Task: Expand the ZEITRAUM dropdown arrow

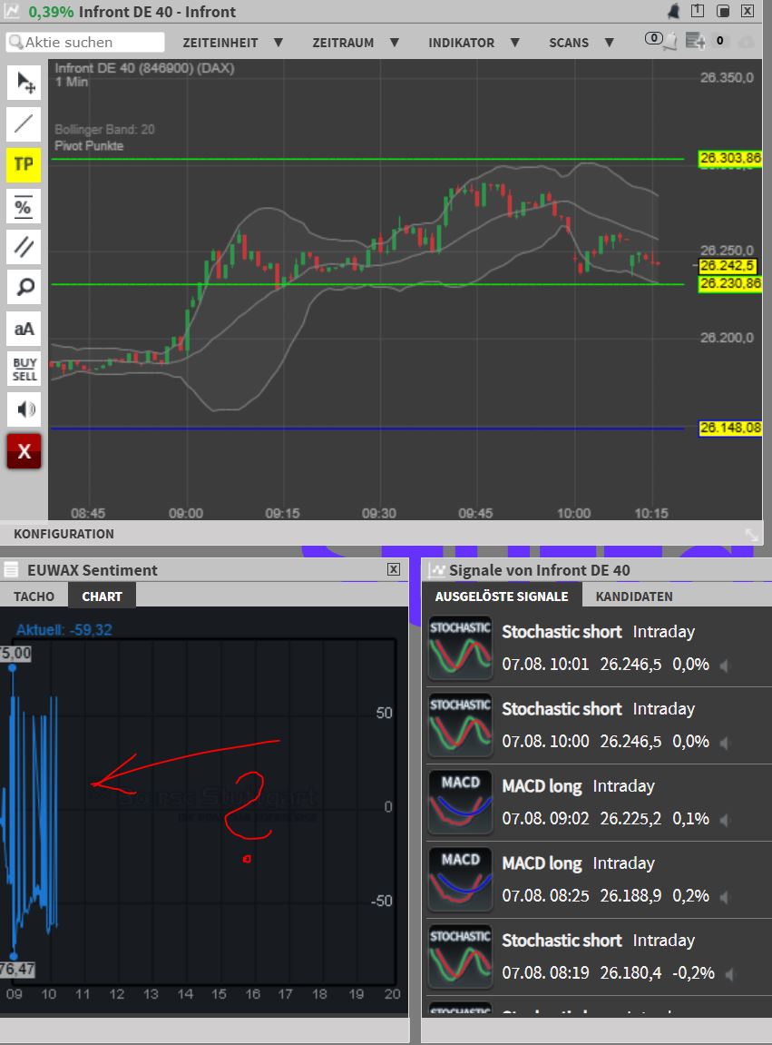Action: click(395, 43)
